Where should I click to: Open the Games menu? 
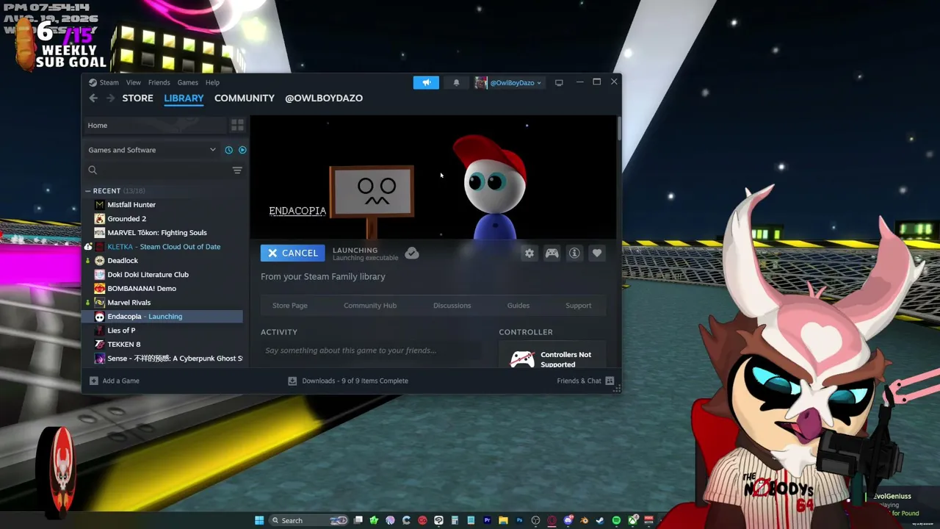pyautogui.click(x=187, y=82)
